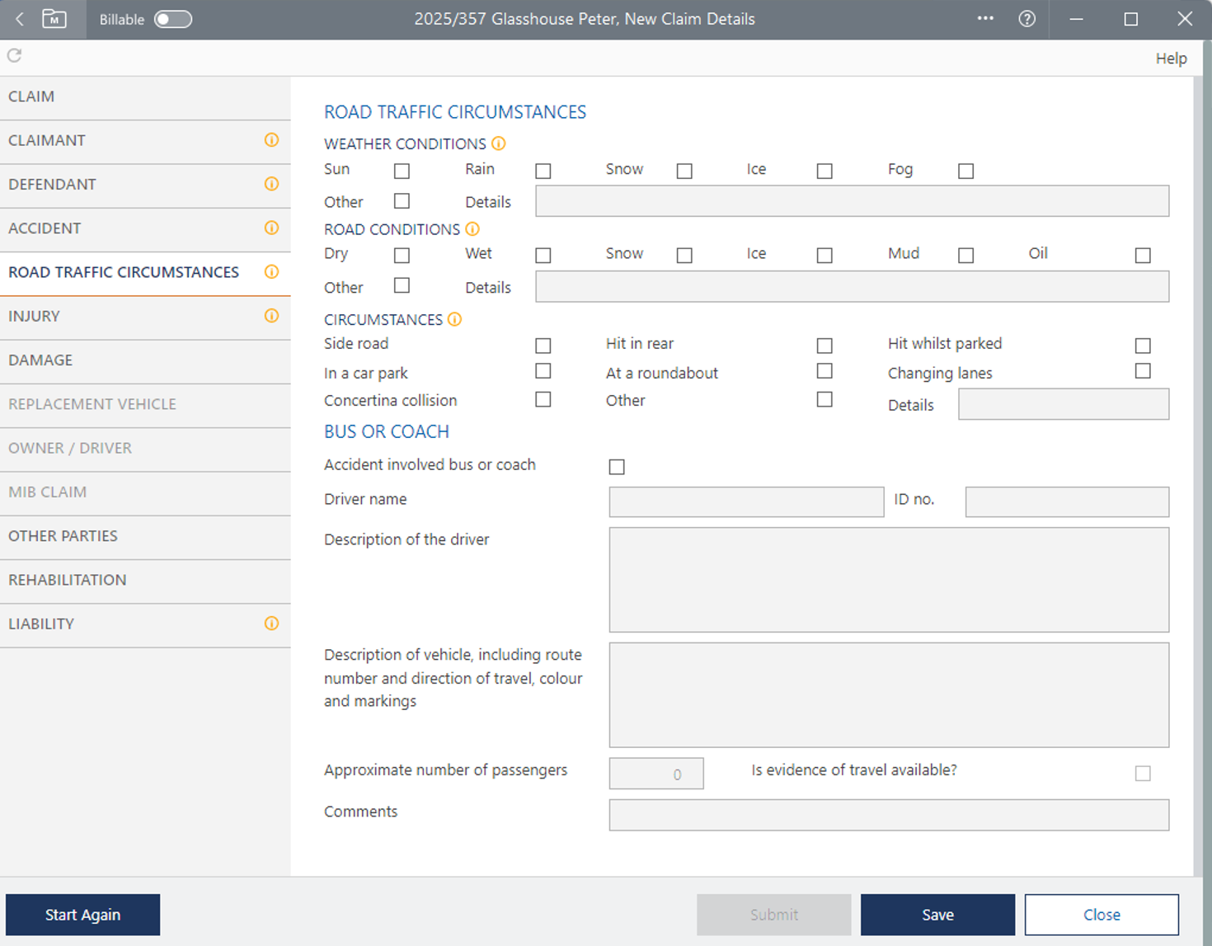Go to the Damage section
The image size is (1212, 946).
(40, 360)
